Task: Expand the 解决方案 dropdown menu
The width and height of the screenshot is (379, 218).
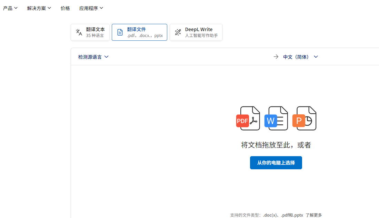Action: click(39, 8)
